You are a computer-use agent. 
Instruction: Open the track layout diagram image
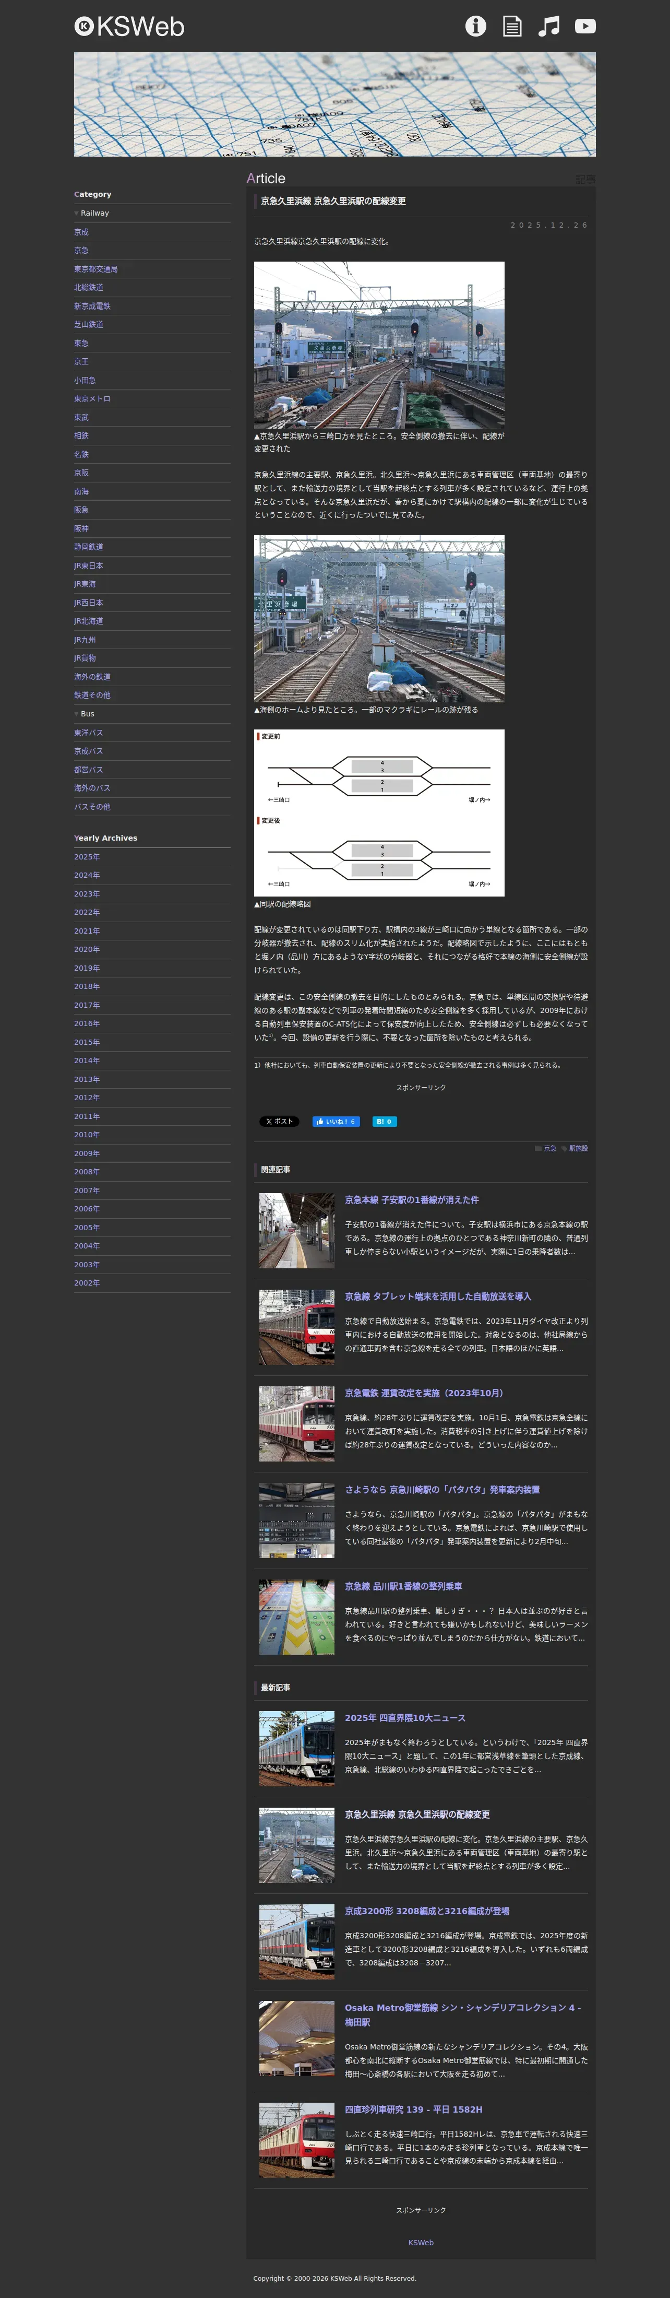pyautogui.click(x=379, y=812)
